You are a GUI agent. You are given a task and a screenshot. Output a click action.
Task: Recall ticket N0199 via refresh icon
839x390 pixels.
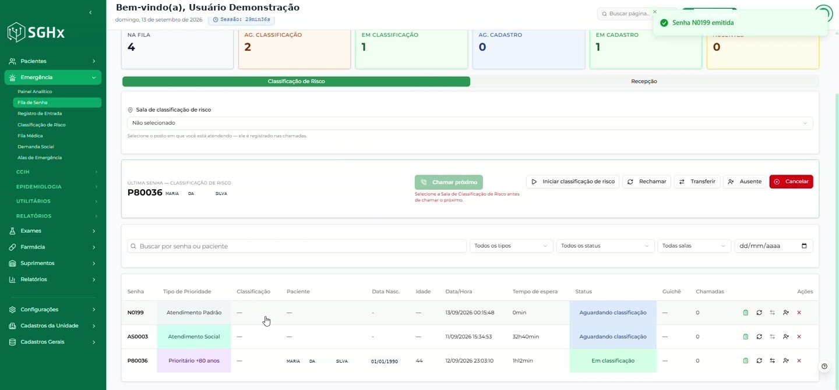[759, 313]
